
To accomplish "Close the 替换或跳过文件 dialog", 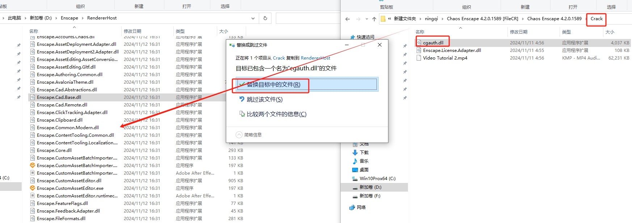I will coord(379,45).
